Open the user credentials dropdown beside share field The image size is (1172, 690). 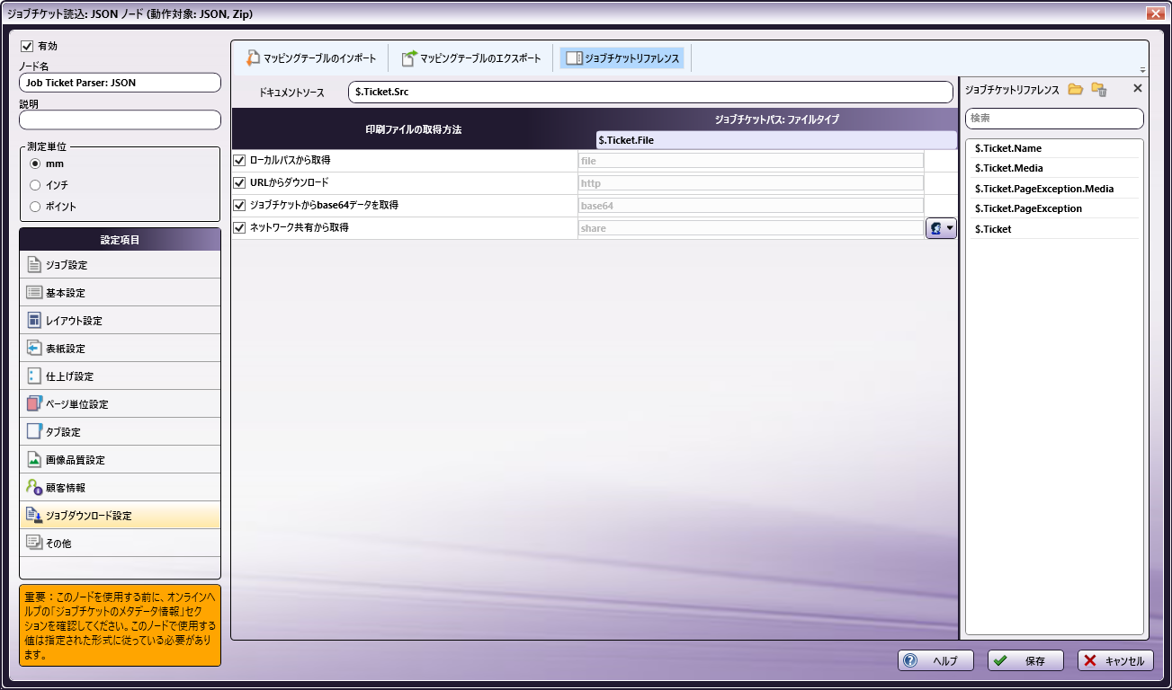coord(941,228)
